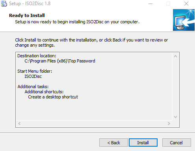
Task: Click the destination path C:\Program Files (x86)\Top Password
Action: 60,61
